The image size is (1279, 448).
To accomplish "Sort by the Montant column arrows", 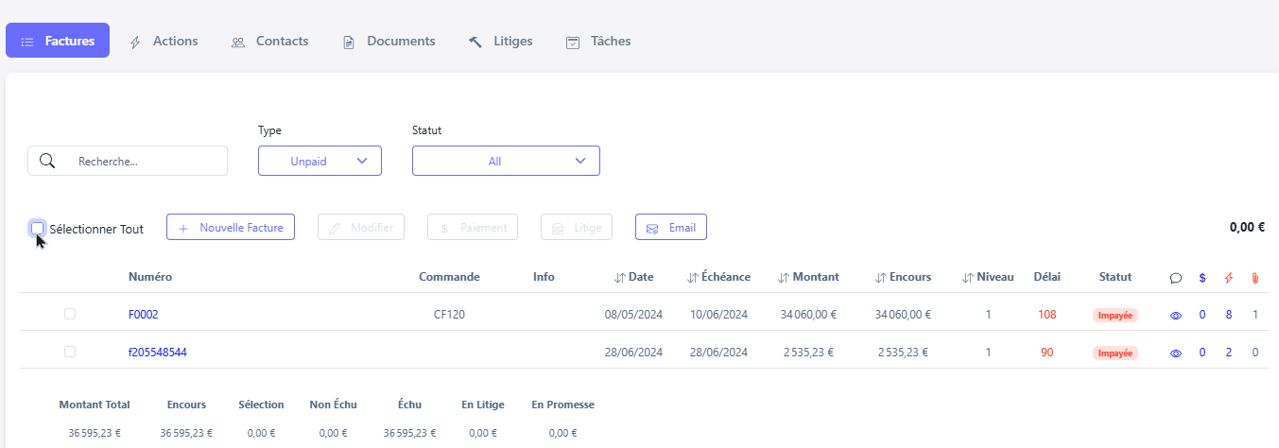I will coord(783,278).
